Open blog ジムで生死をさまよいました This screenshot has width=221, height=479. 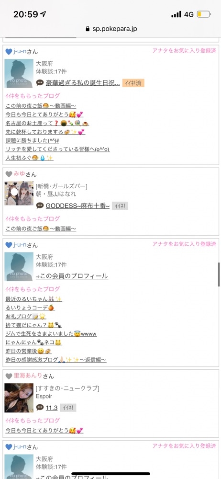coord(51,334)
